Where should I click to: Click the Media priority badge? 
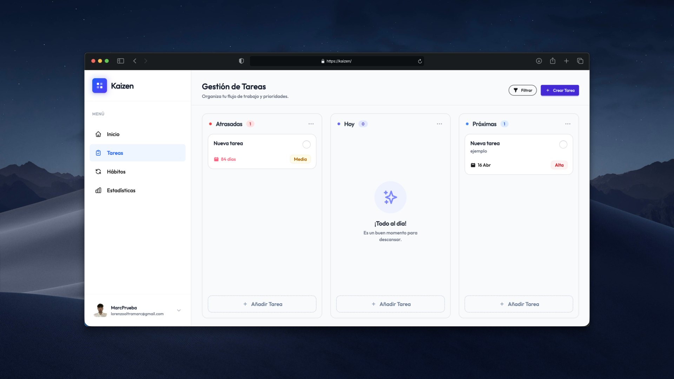click(x=300, y=159)
